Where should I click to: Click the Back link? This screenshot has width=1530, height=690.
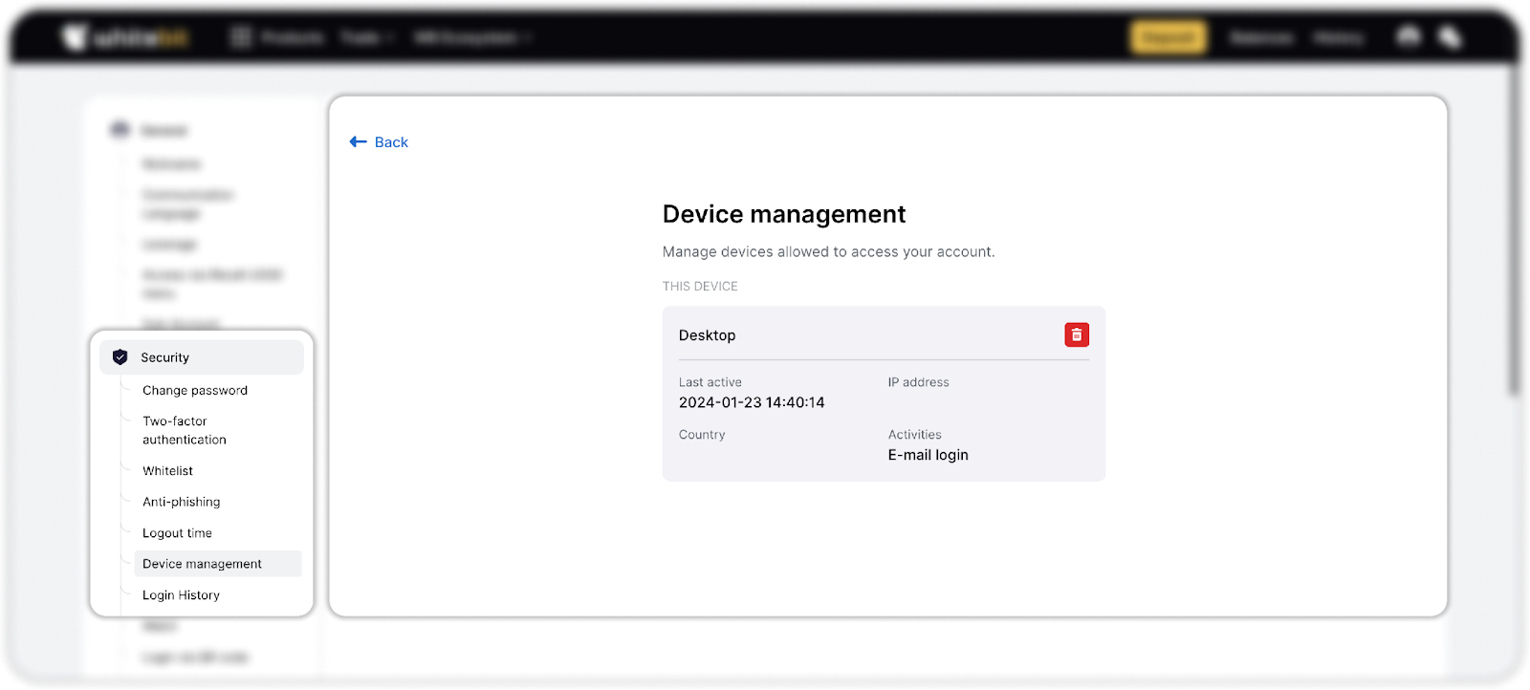391,141
